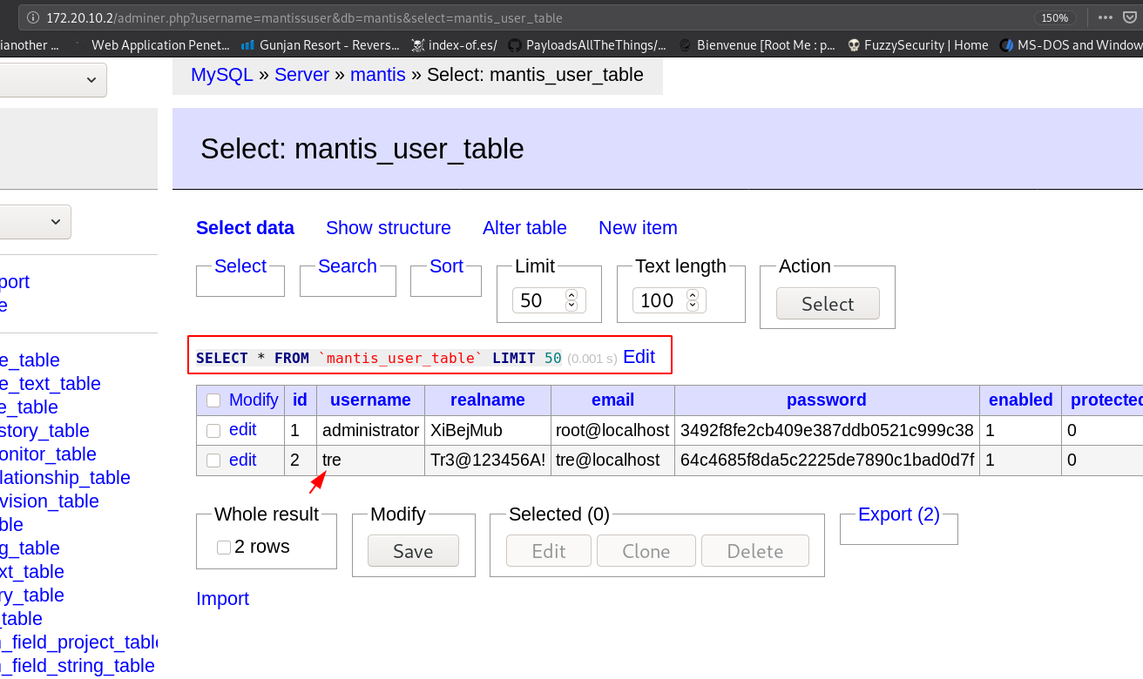Screen dimensions: 1143x679
Task: Open the top-left sidebar dropdown
Action: tap(53, 79)
